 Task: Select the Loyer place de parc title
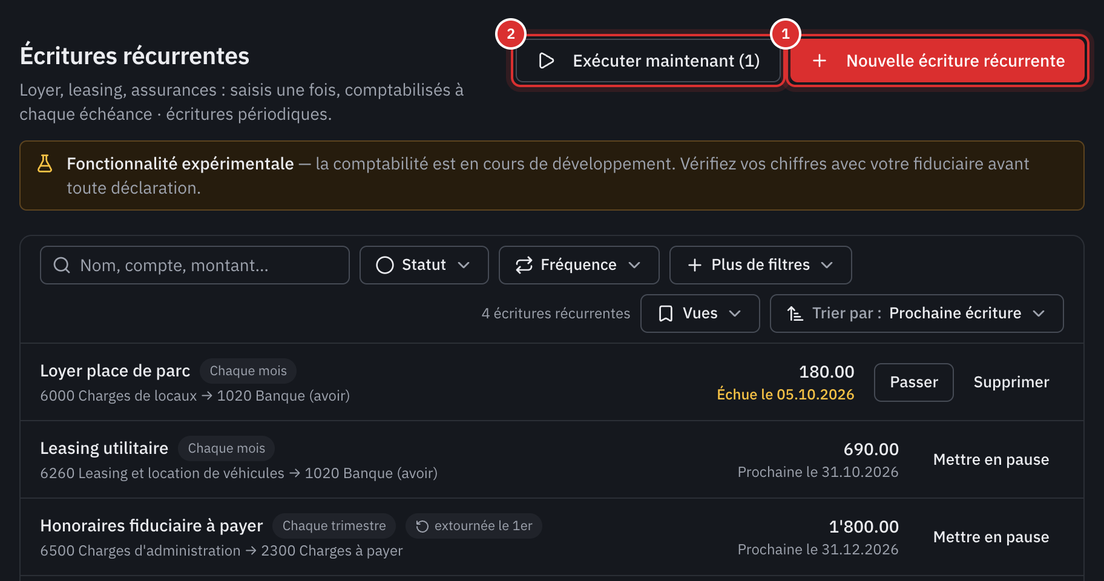115,371
